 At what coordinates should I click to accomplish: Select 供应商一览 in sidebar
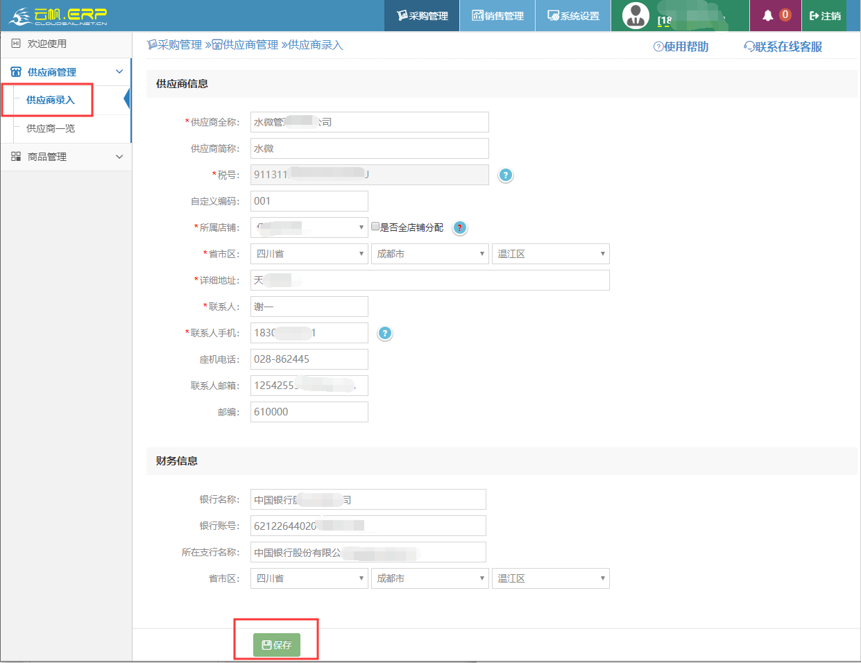pos(51,128)
